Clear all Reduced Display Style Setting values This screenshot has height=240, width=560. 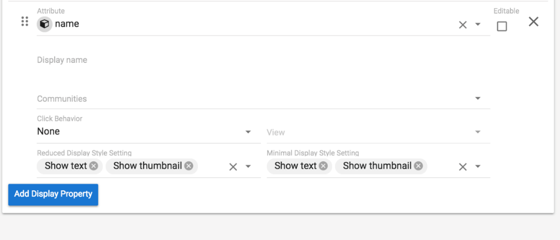(x=233, y=167)
